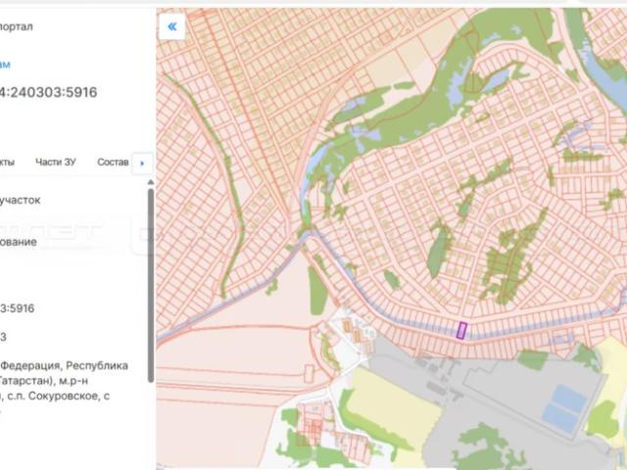The image size is (627, 470).
Task: Show more tabs with right arrow
Action: 142,164
